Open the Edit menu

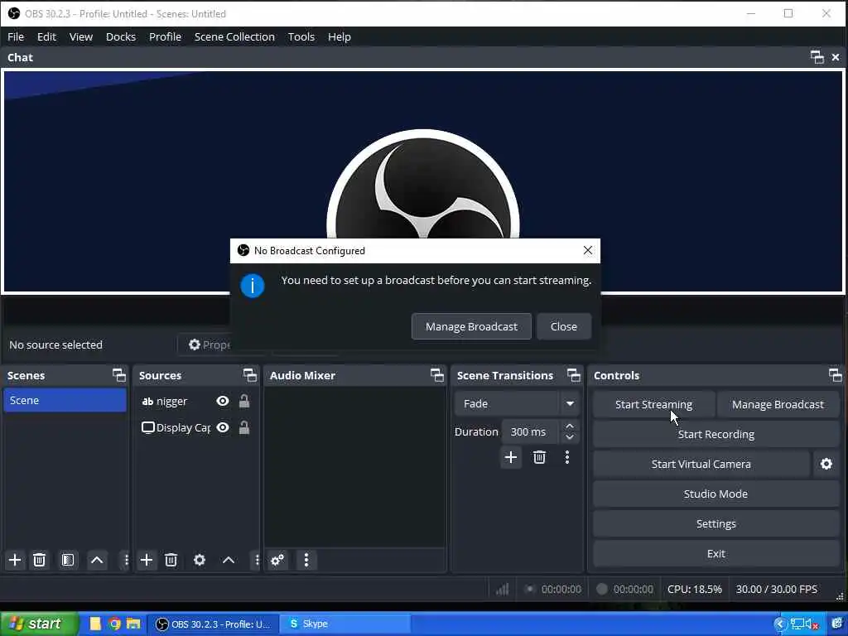46,36
